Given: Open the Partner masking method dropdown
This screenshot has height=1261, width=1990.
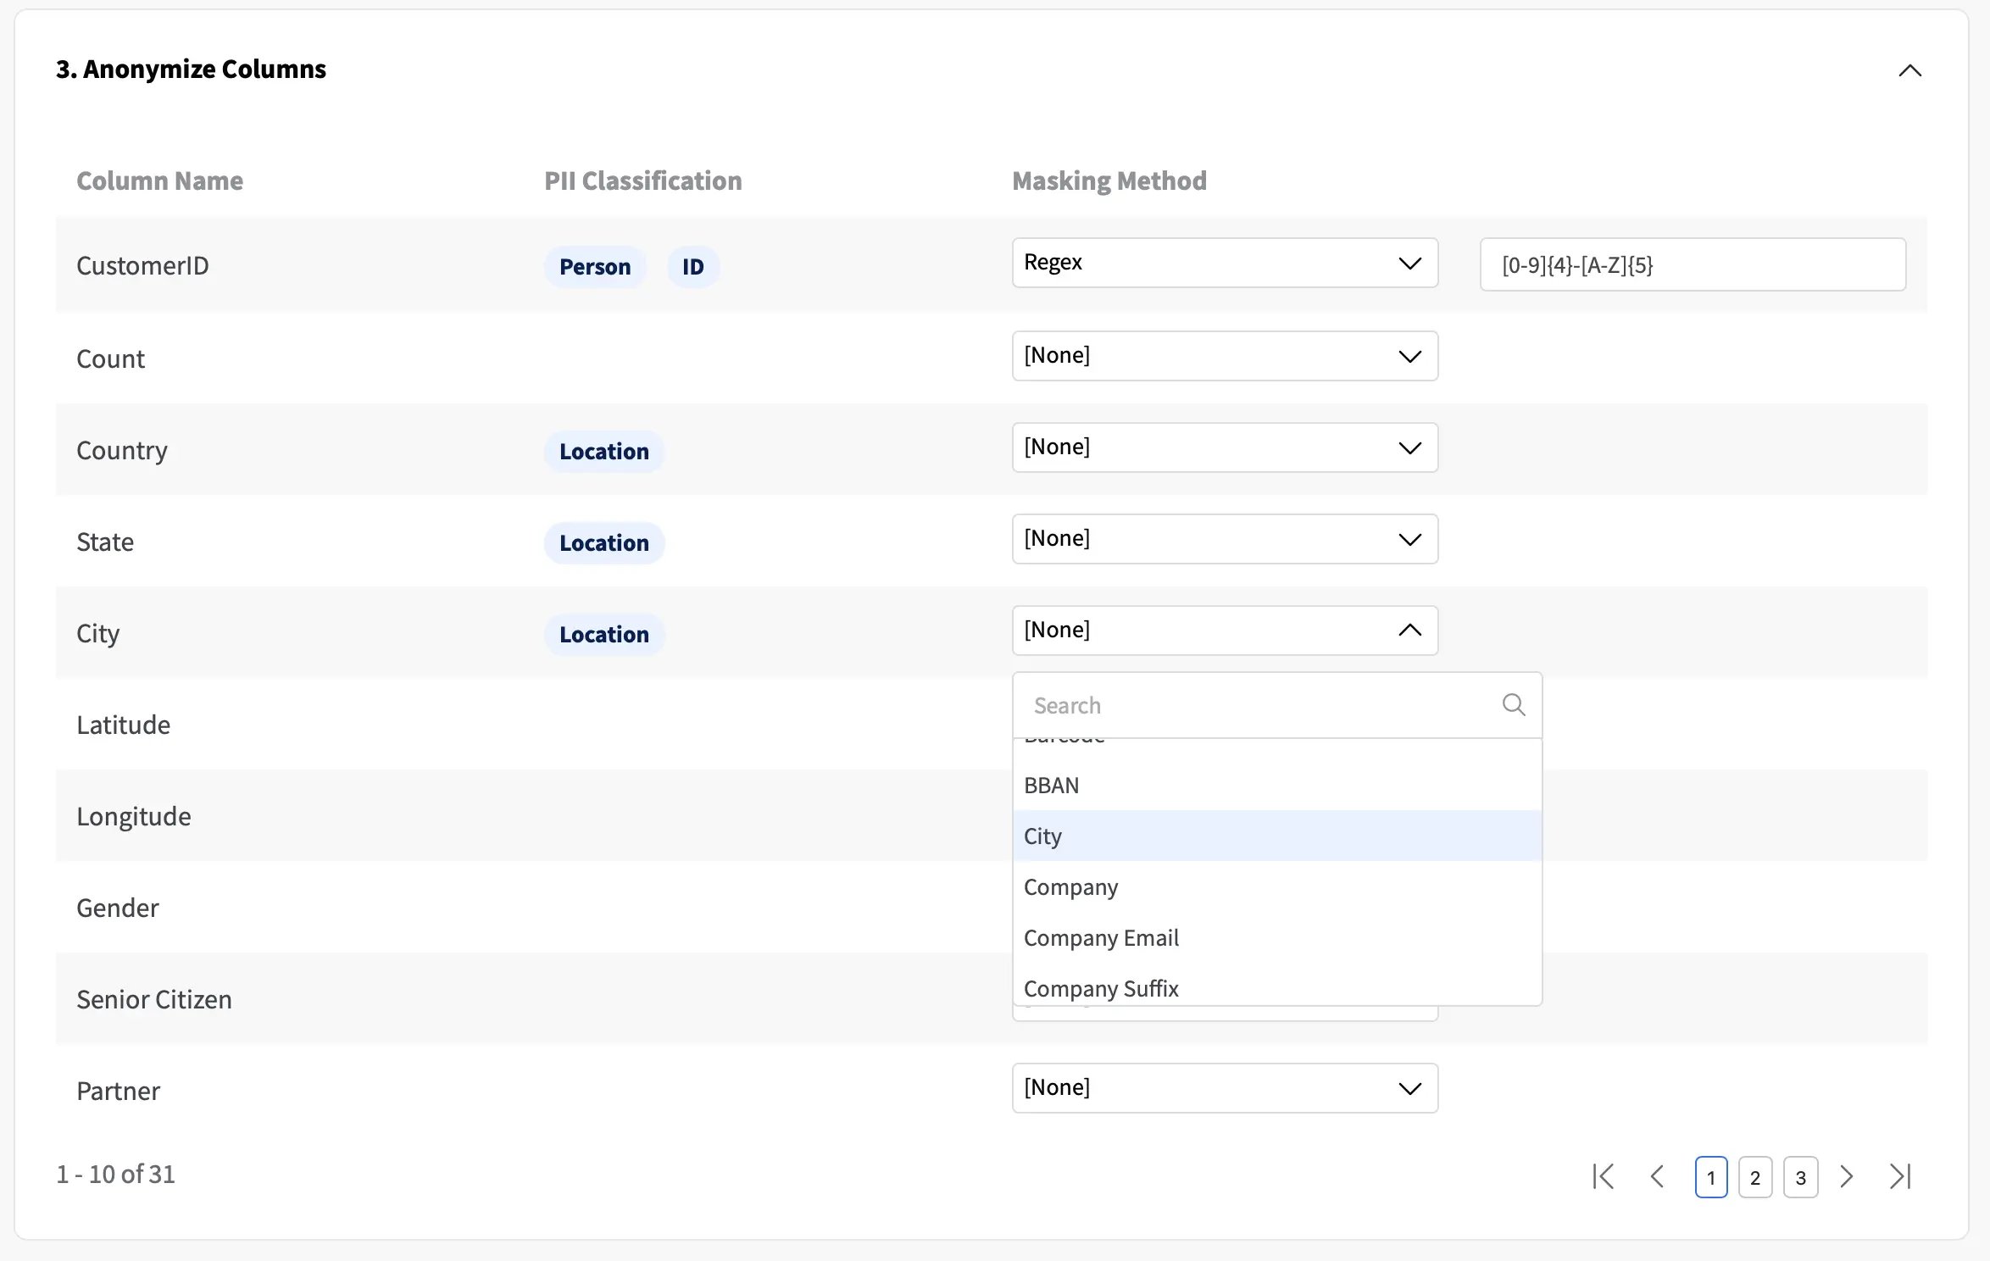Looking at the screenshot, I should coord(1225,1088).
